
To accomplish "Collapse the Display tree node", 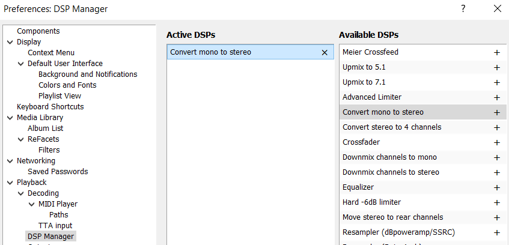I will (10, 42).
